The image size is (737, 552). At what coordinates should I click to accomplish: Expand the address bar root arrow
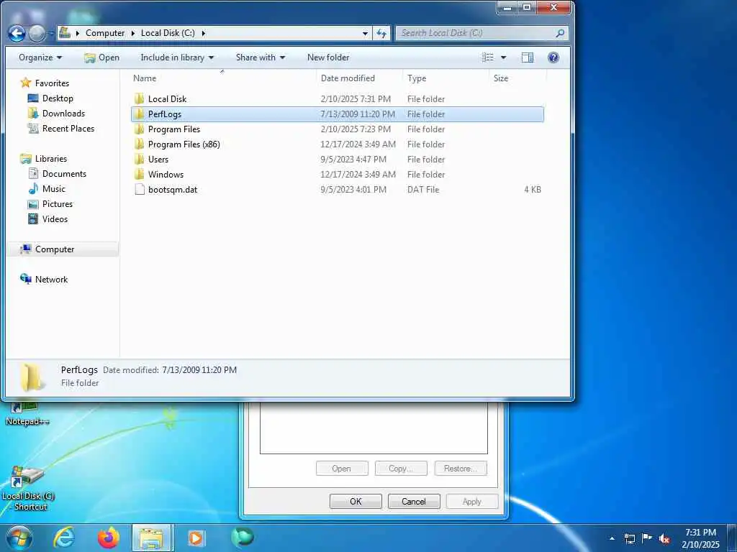(x=77, y=33)
